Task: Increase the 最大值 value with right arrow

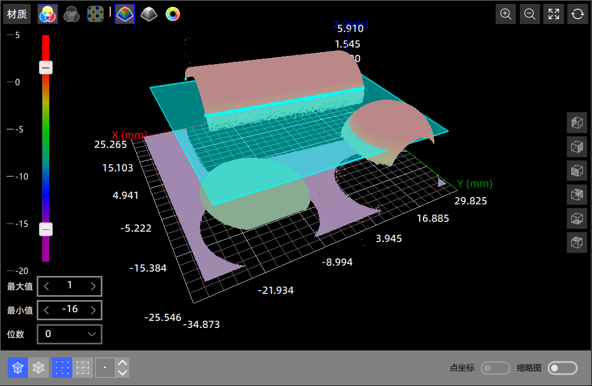Action: click(93, 286)
